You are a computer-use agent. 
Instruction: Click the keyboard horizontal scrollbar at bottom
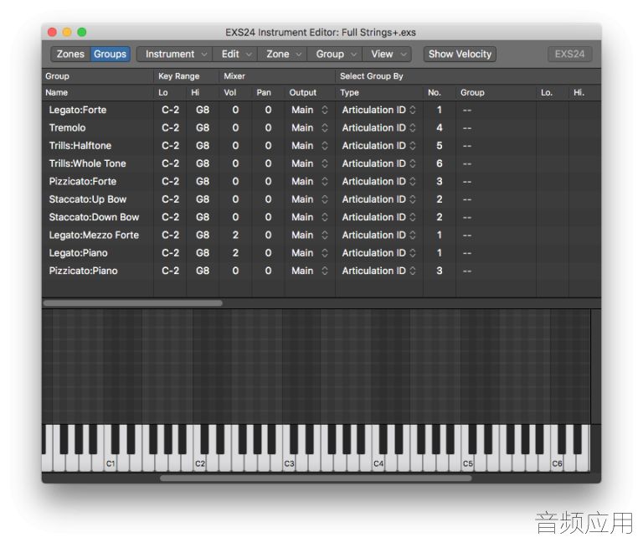(x=316, y=478)
